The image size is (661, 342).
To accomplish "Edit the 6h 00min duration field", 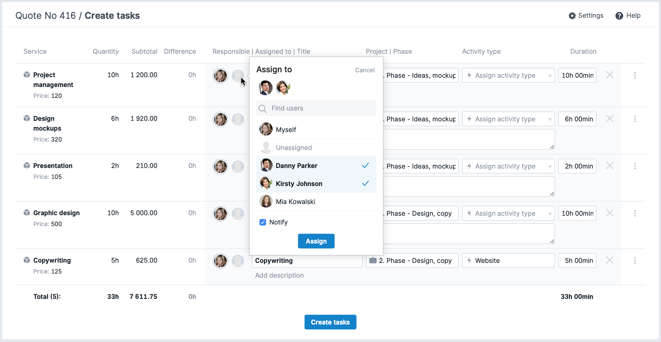I will click(x=577, y=119).
